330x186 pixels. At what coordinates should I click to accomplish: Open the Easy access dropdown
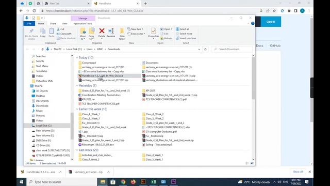tap(136, 34)
